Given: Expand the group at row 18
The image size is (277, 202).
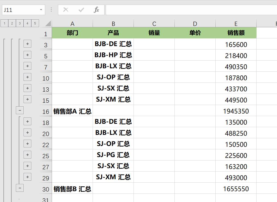Looking at the screenshot, I should coord(27,121).
